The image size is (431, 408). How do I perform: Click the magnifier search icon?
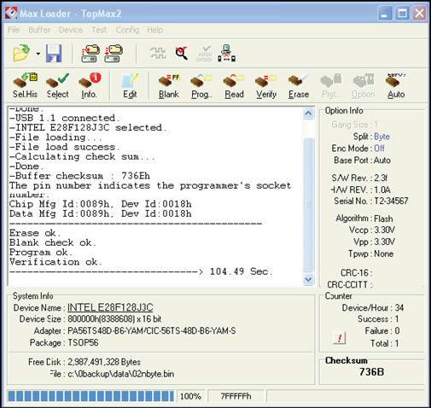pyautogui.click(x=182, y=53)
